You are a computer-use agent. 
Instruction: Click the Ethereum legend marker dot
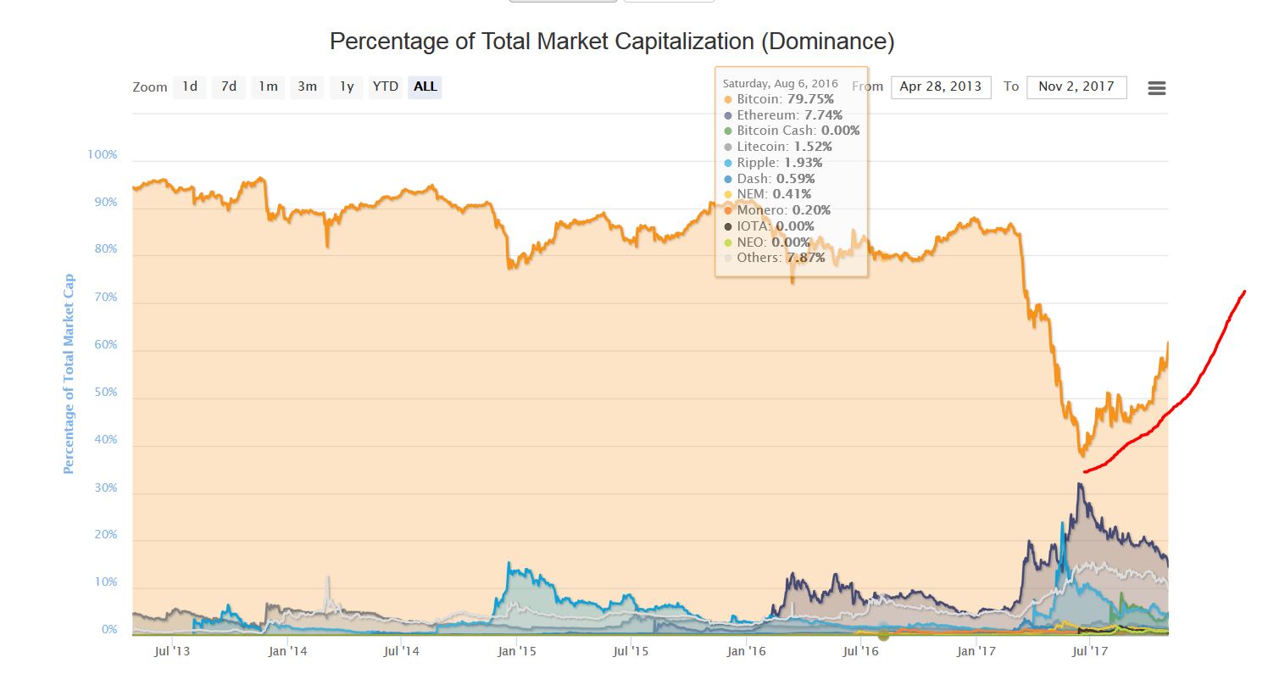coord(727,114)
